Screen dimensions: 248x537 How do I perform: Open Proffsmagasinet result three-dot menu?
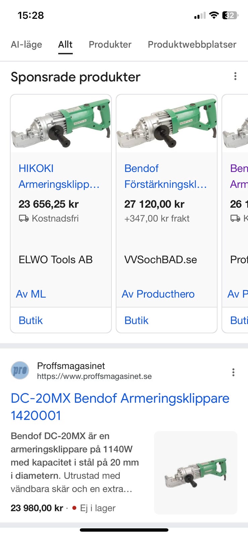pyautogui.click(x=233, y=372)
